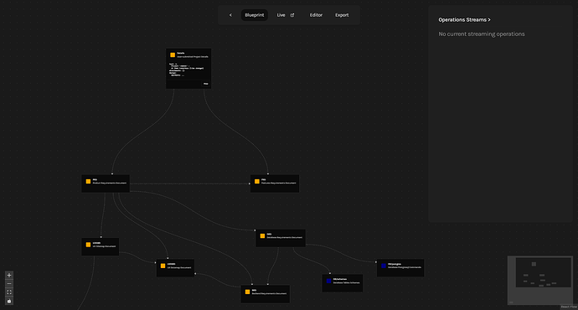
Task: Open the Export tab
Action: [342, 15]
